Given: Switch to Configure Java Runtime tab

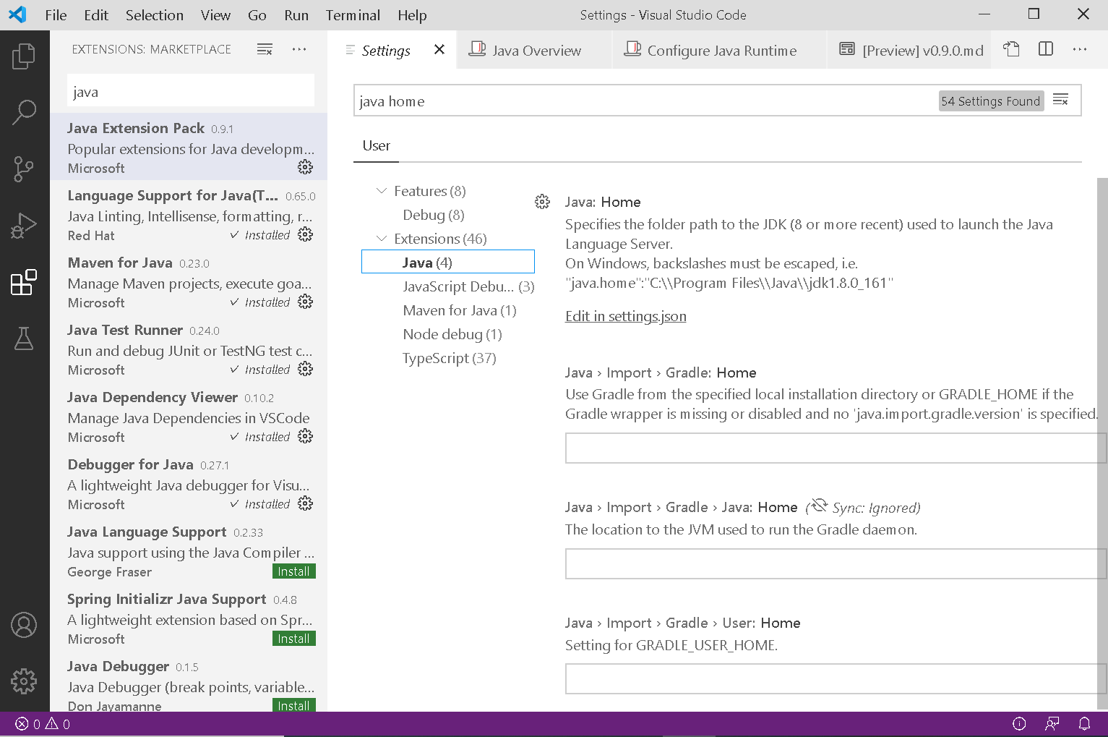Looking at the screenshot, I should 720,50.
